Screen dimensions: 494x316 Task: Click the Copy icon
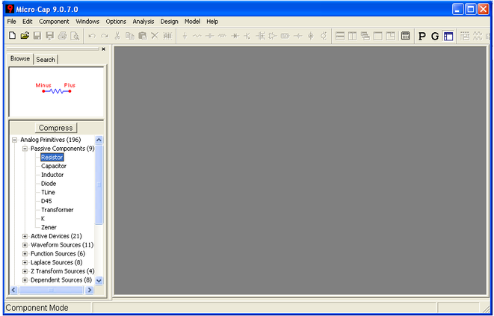pos(130,36)
